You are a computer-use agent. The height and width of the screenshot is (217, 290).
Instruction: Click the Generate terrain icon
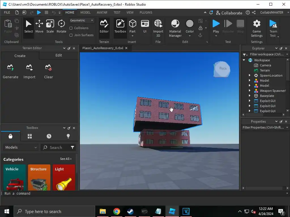(10, 68)
